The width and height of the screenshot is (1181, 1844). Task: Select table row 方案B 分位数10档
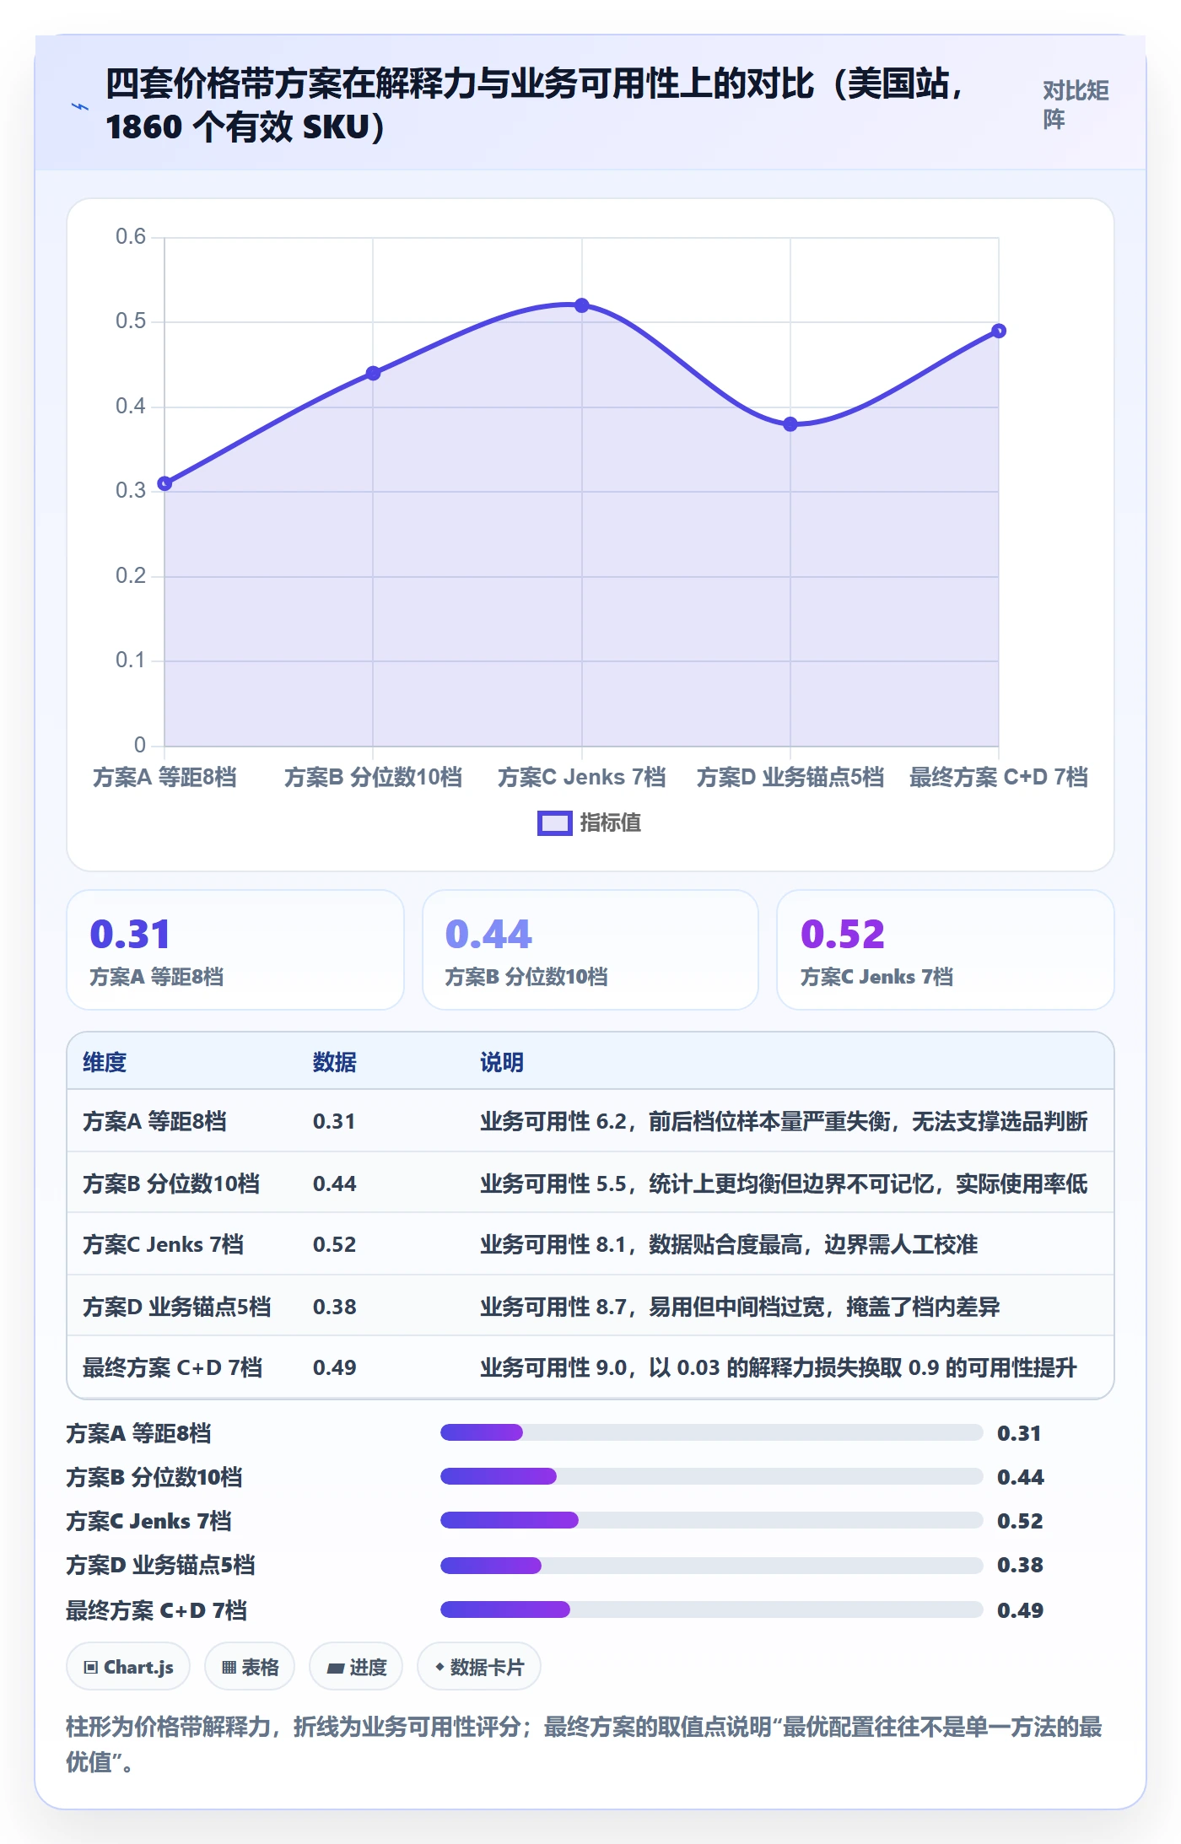590,1183
